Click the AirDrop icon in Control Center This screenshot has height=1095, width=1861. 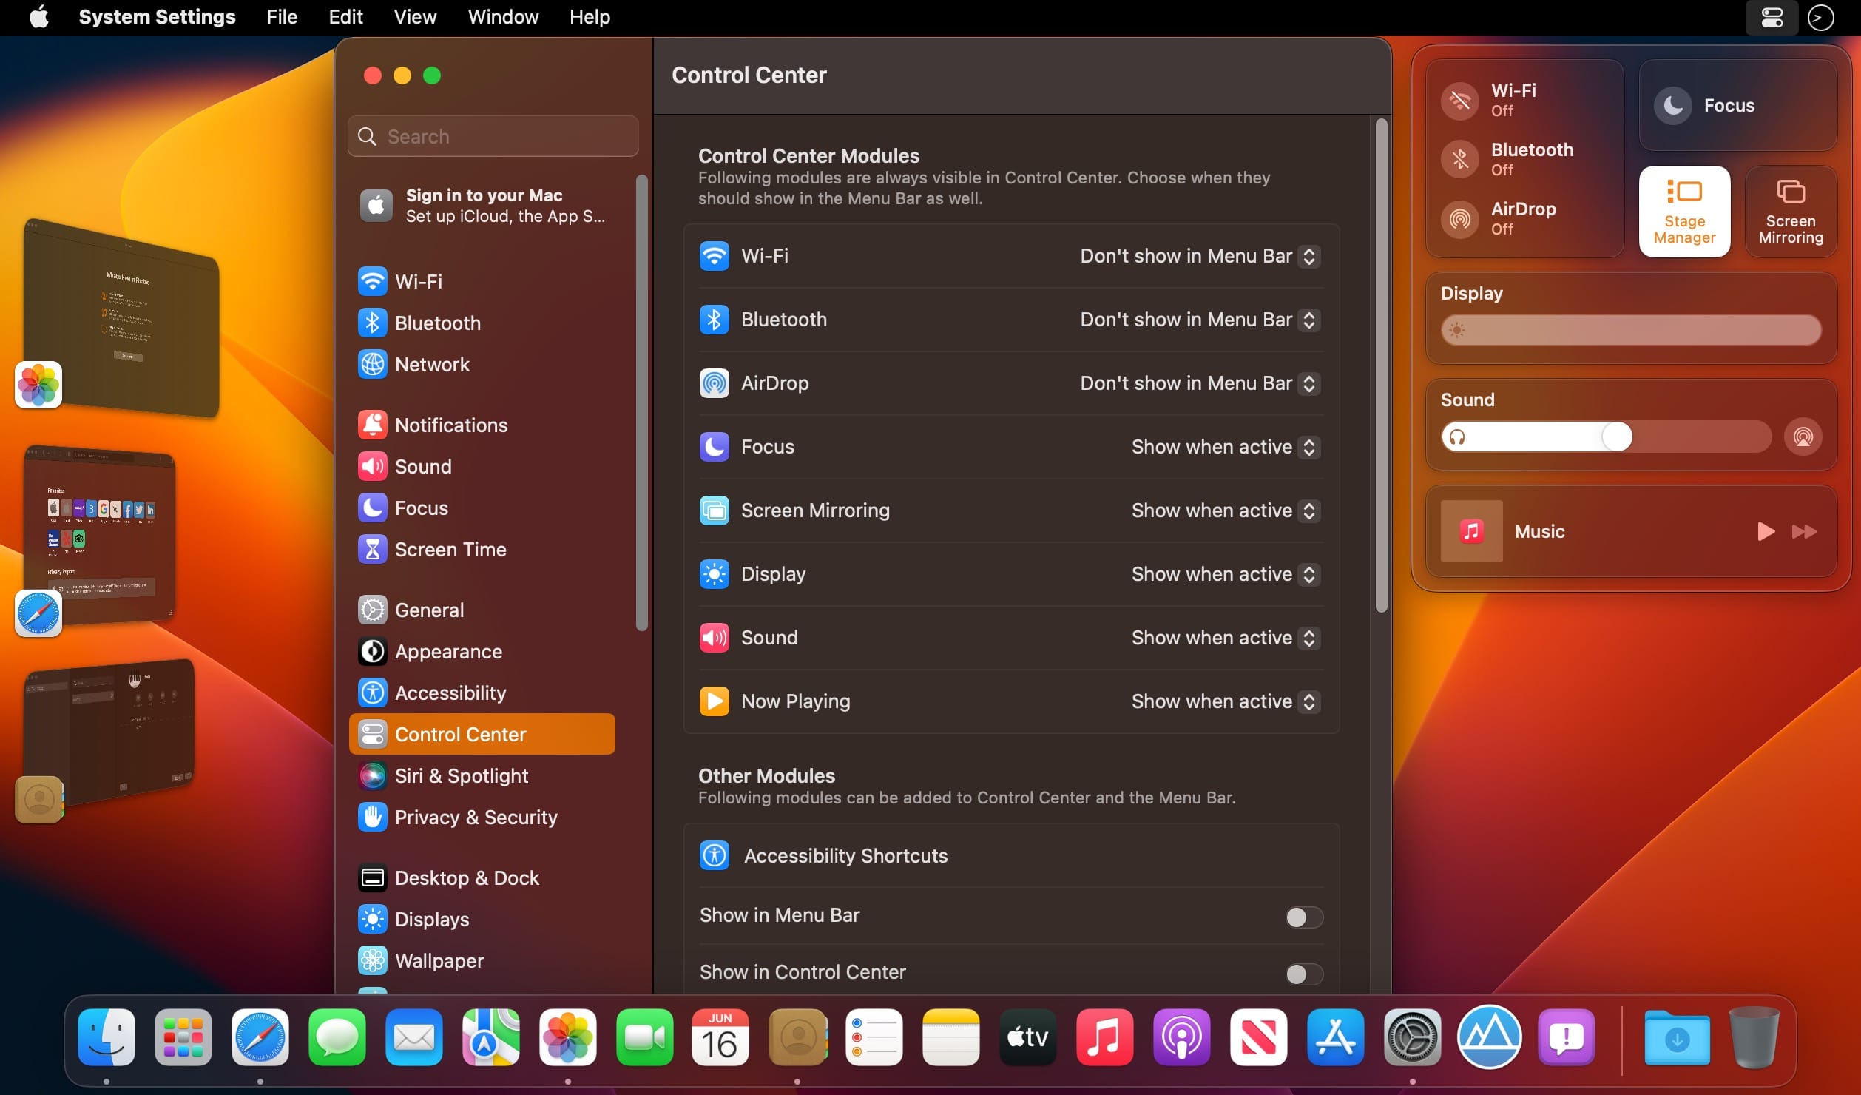1461,212
